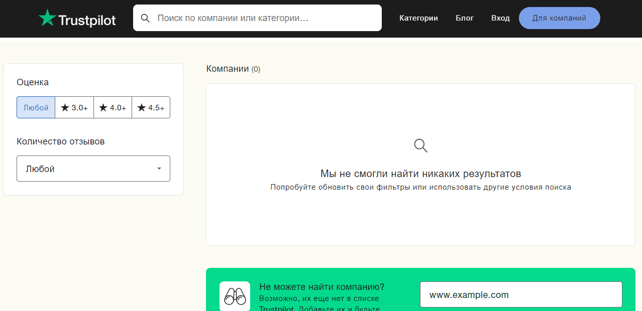Click the Компании (0) results heading
Image resolution: width=642 pixels, height=311 pixels.
click(233, 69)
